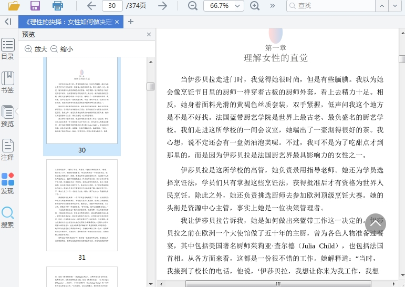
Task: Open the 注释 annotations panel
Action: point(7,149)
